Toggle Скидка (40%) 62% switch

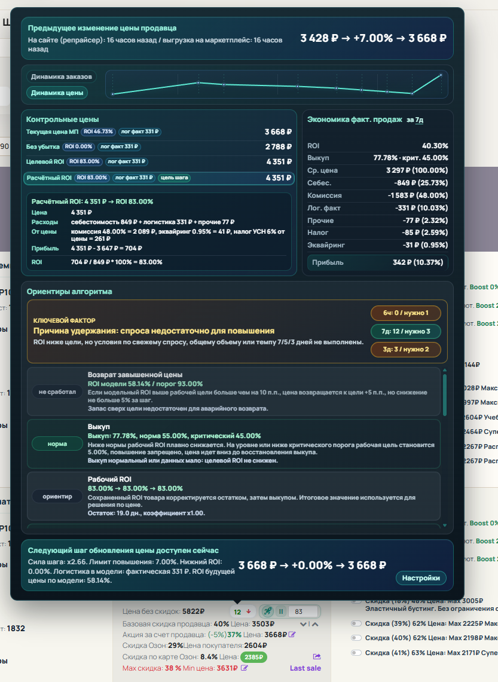tap(356, 638)
